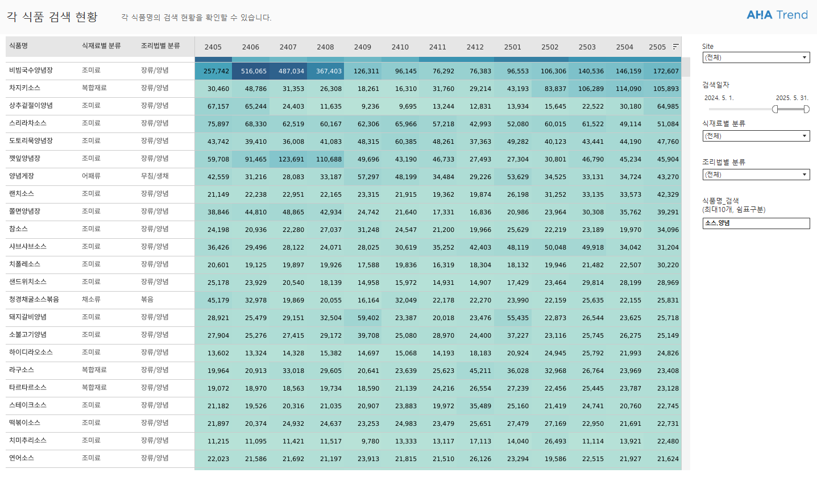This screenshot has height=477, width=817.
Task: Select the 차지키소스 row label
Action: (x=24, y=88)
